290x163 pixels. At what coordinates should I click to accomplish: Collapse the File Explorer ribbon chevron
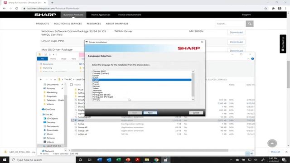248,59
